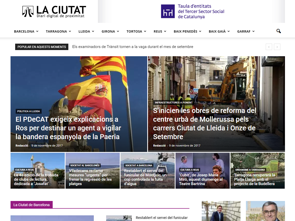Expand the Reus menu chevron

point(165,31)
